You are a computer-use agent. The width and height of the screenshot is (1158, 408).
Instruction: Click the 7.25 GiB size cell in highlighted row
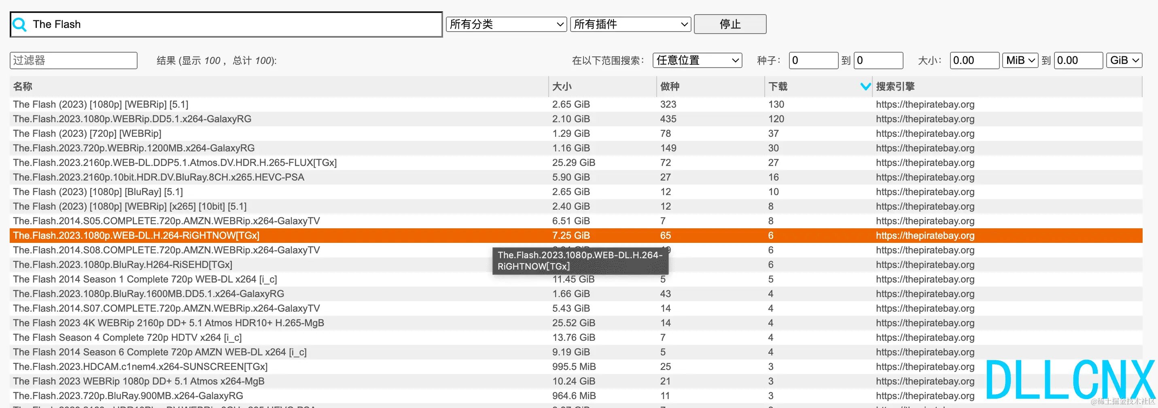(x=571, y=235)
